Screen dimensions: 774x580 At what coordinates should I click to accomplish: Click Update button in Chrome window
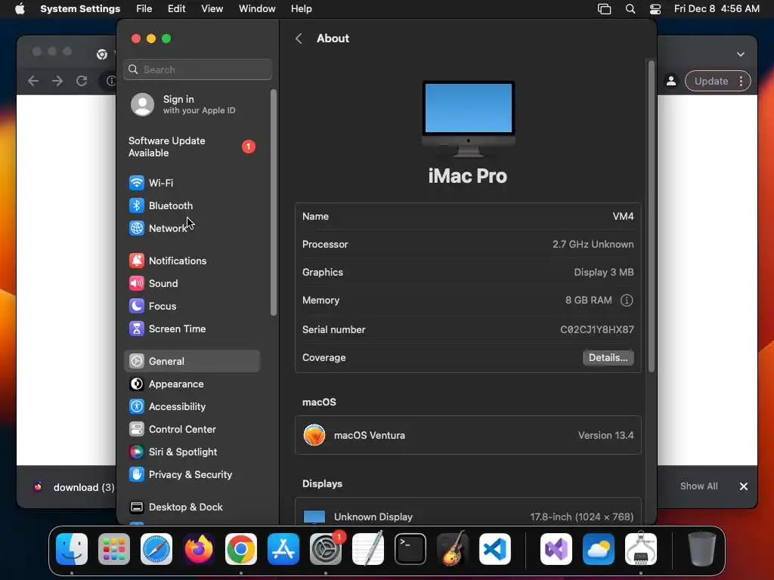coord(711,82)
